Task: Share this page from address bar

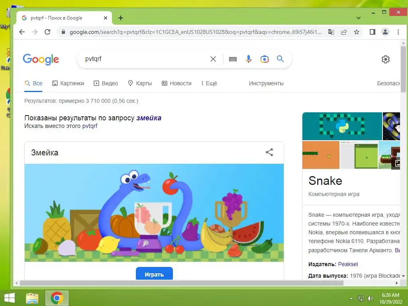Action: tap(344, 32)
